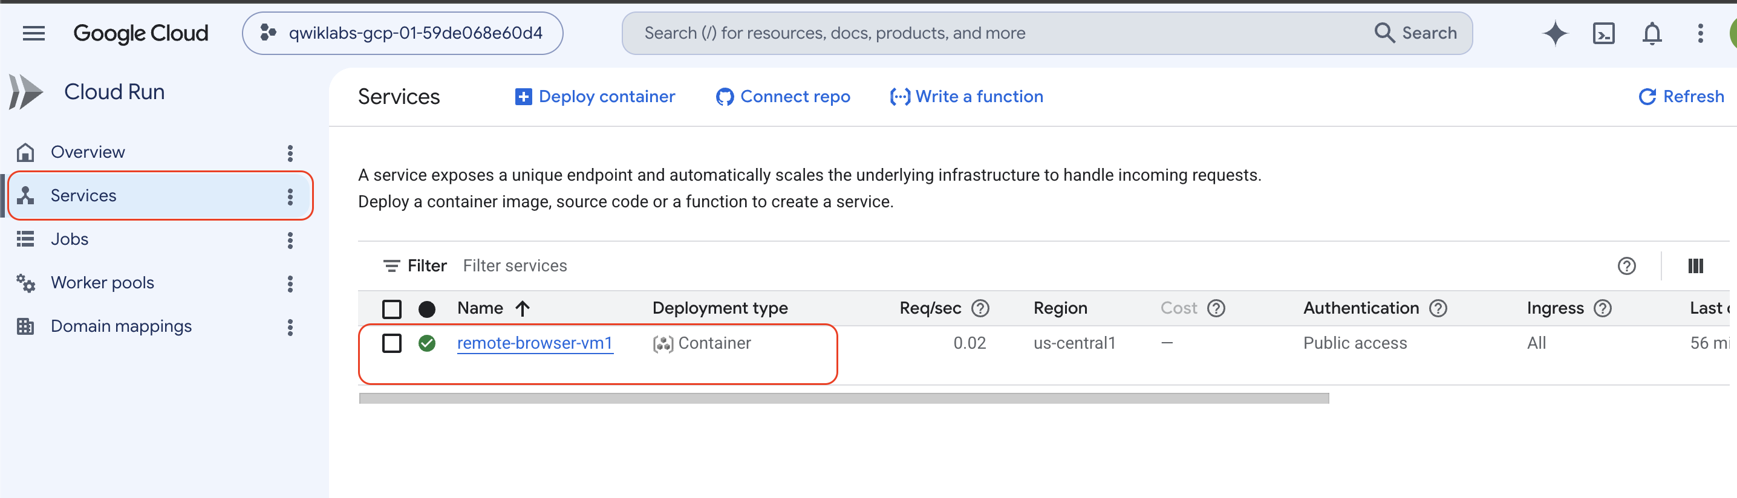Open Overview item more options
The image size is (1737, 498).
pos(290,153)
